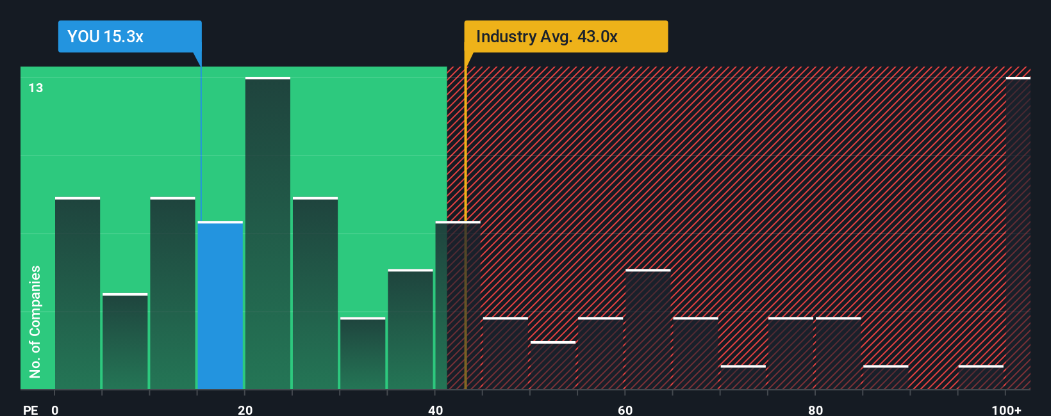Click the x-axis tick label 0

click(x=55, y=410)
